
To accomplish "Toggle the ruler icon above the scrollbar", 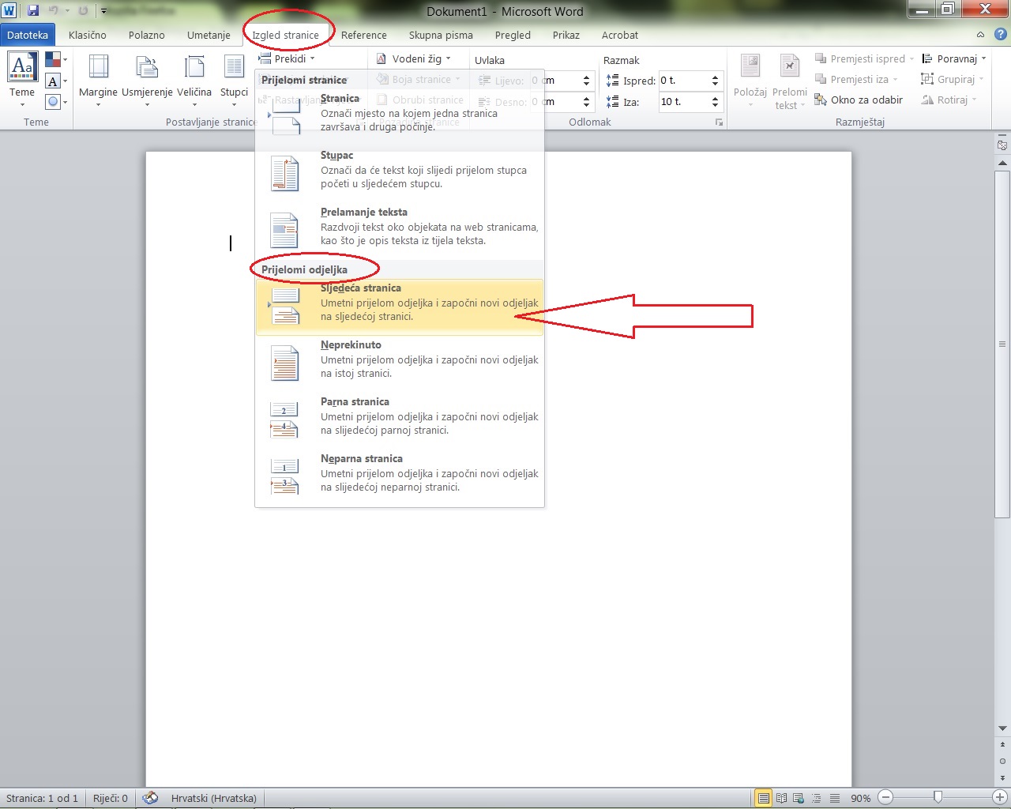I will (1002, 145).
